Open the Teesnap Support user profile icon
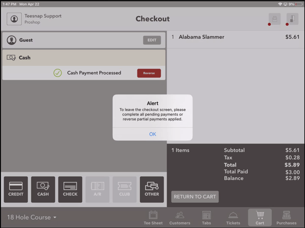 click(x=14, y=19)
